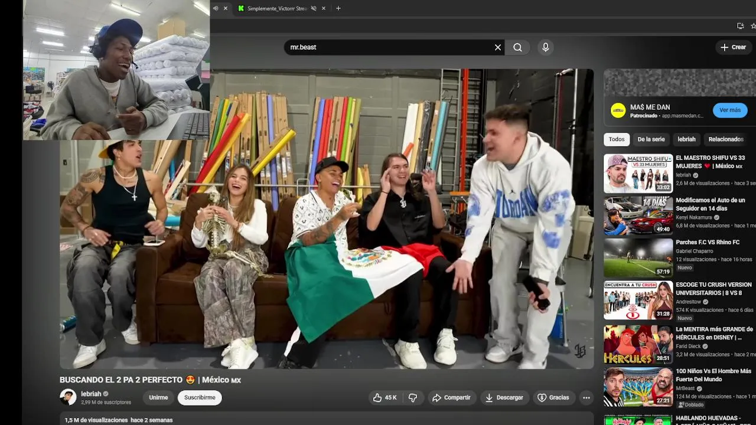Open the ENCUENTRA A TU CRUSH thumbnail
Viewport: 756px width, 425px height.
click(638, 300)
